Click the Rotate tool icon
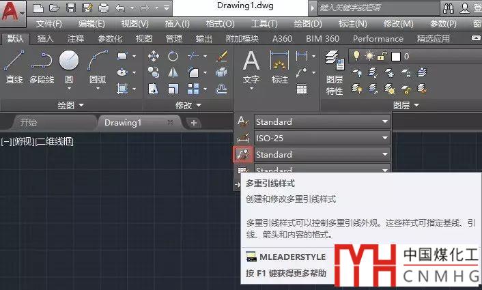This screenshot has width=482, height=290. click(x=173, y=56)
